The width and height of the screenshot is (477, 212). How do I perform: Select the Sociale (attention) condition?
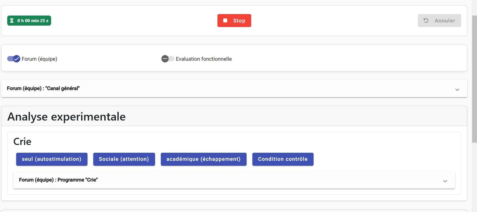point(124,159)
